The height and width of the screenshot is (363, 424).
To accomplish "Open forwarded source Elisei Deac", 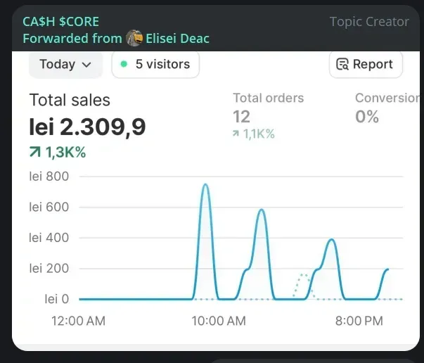I will pyautogui.click(x=177, y=38).
